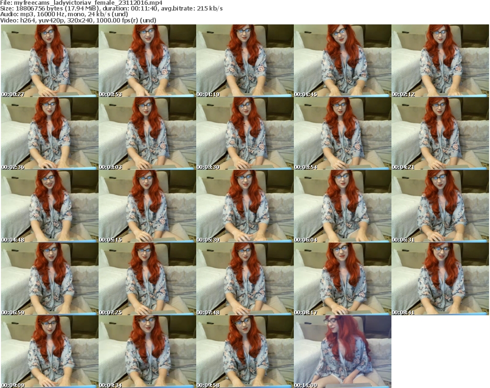This screenshot has height=388, width=490.
Task: Select the frame thumbnail stamped 00:11:00
Action: click(343, 352)
